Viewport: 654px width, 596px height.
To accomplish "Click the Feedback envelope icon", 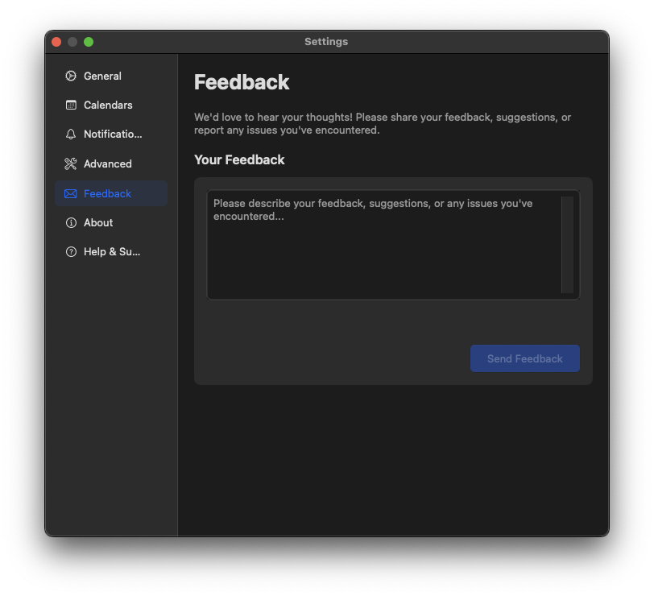I will coord(72,193).
